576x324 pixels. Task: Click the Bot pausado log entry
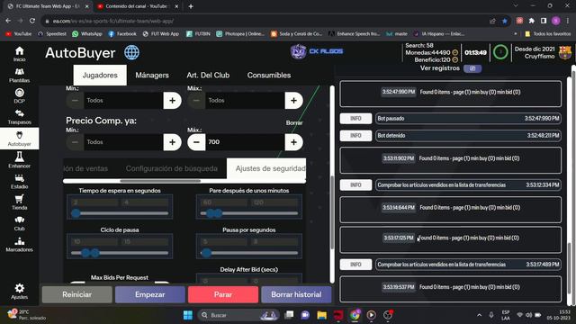[x=468, y=118]
